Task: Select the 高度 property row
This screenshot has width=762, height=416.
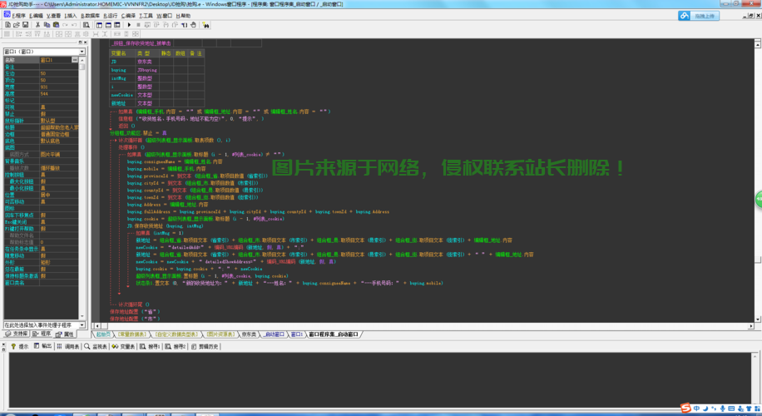Action: coord(41,94)
